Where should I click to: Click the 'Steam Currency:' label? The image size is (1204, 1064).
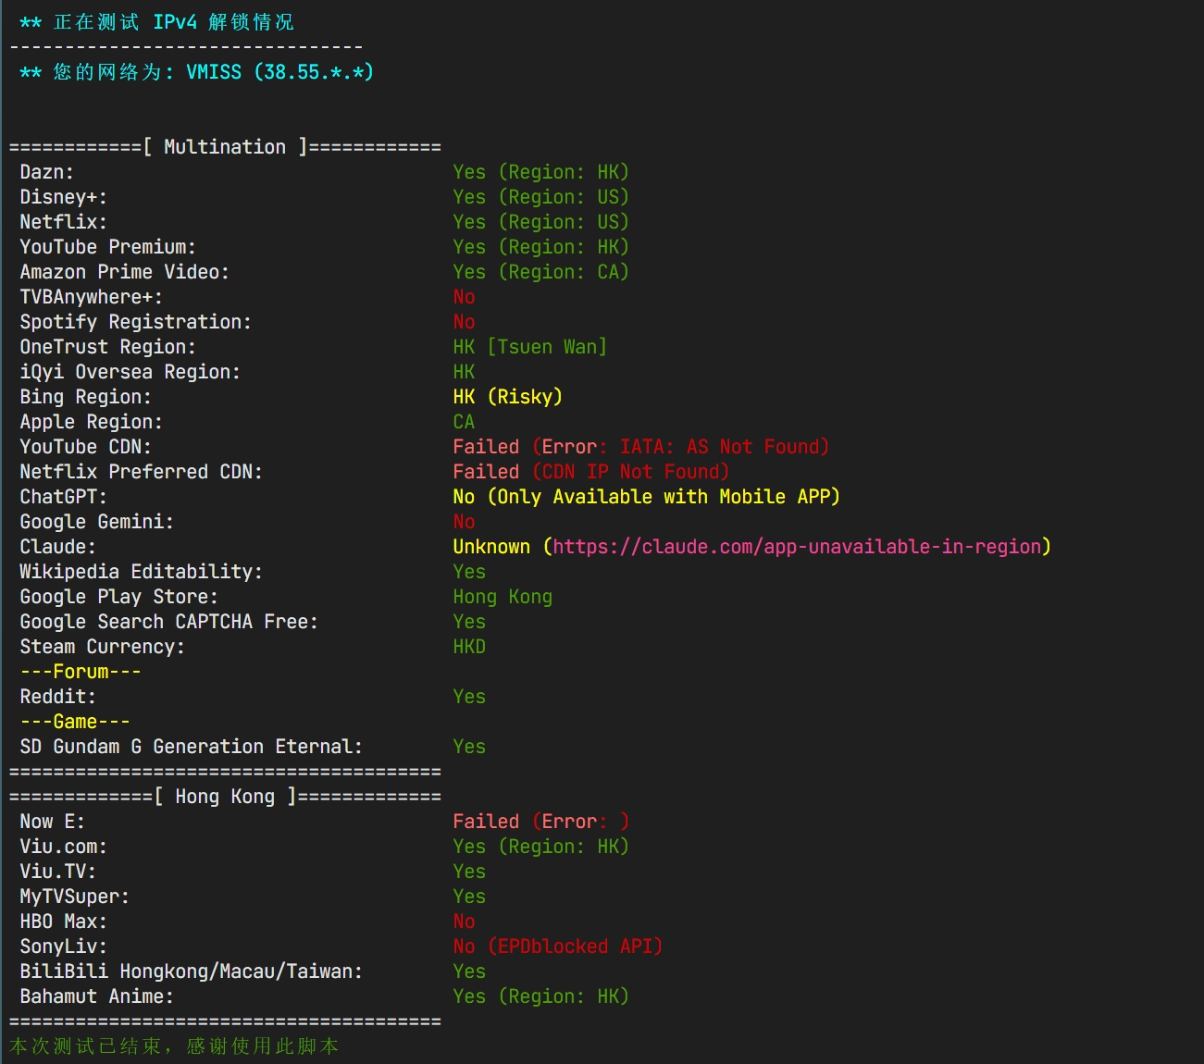tap(102, 647)
